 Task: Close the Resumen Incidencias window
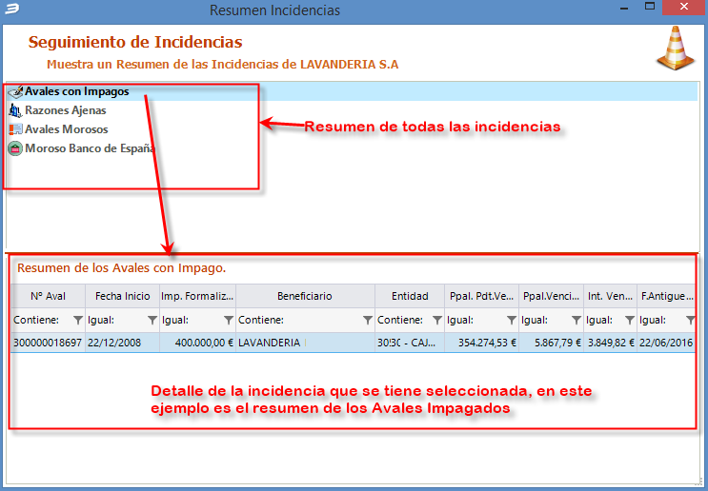[683, 8]
